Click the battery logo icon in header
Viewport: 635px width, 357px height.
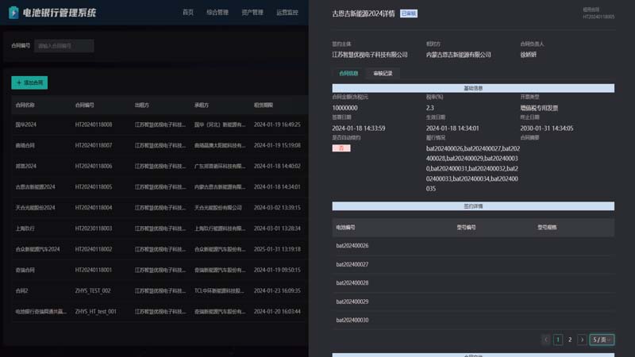13,13
